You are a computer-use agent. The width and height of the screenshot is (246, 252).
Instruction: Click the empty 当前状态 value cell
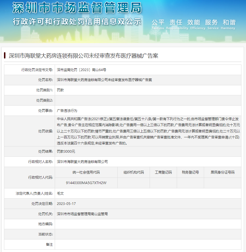[148, 234]
